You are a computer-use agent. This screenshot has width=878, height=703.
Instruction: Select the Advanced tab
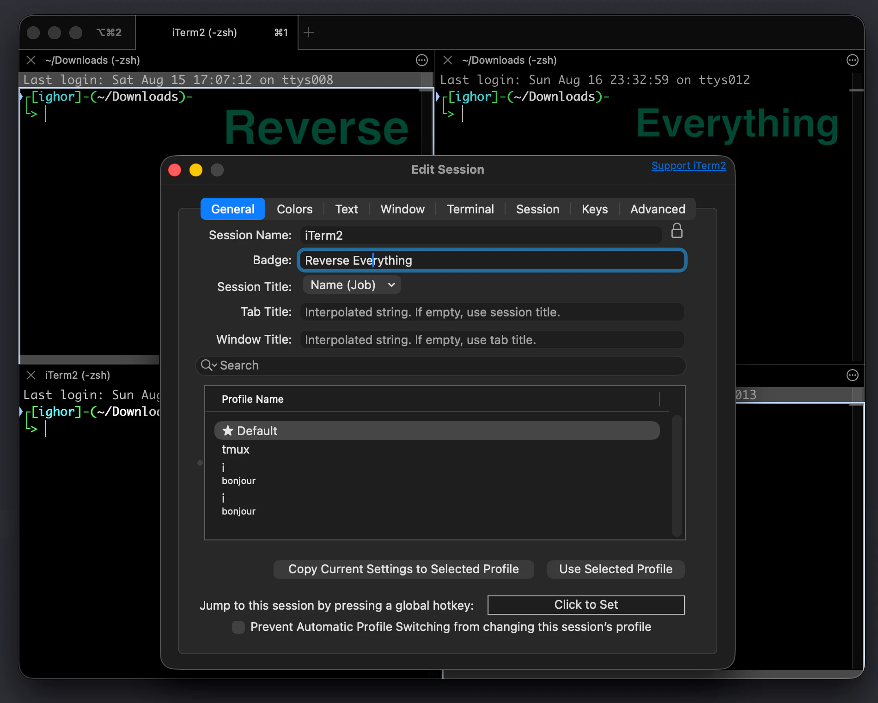pos(658,209)
